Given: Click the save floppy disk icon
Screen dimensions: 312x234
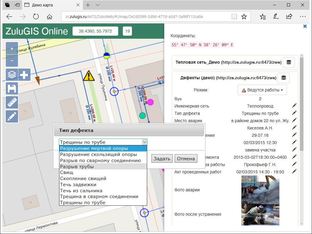Looking at the screenshot, I should pyautogui.click(x=12, y=89).
